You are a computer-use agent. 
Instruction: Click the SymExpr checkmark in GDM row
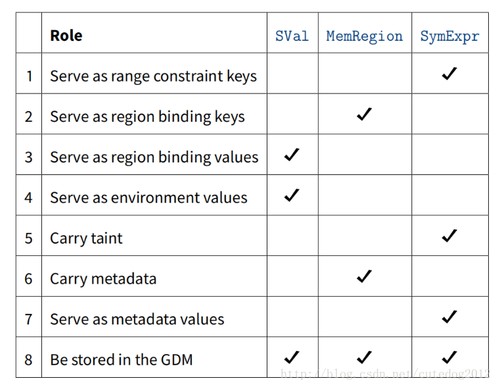click(449, 357)
